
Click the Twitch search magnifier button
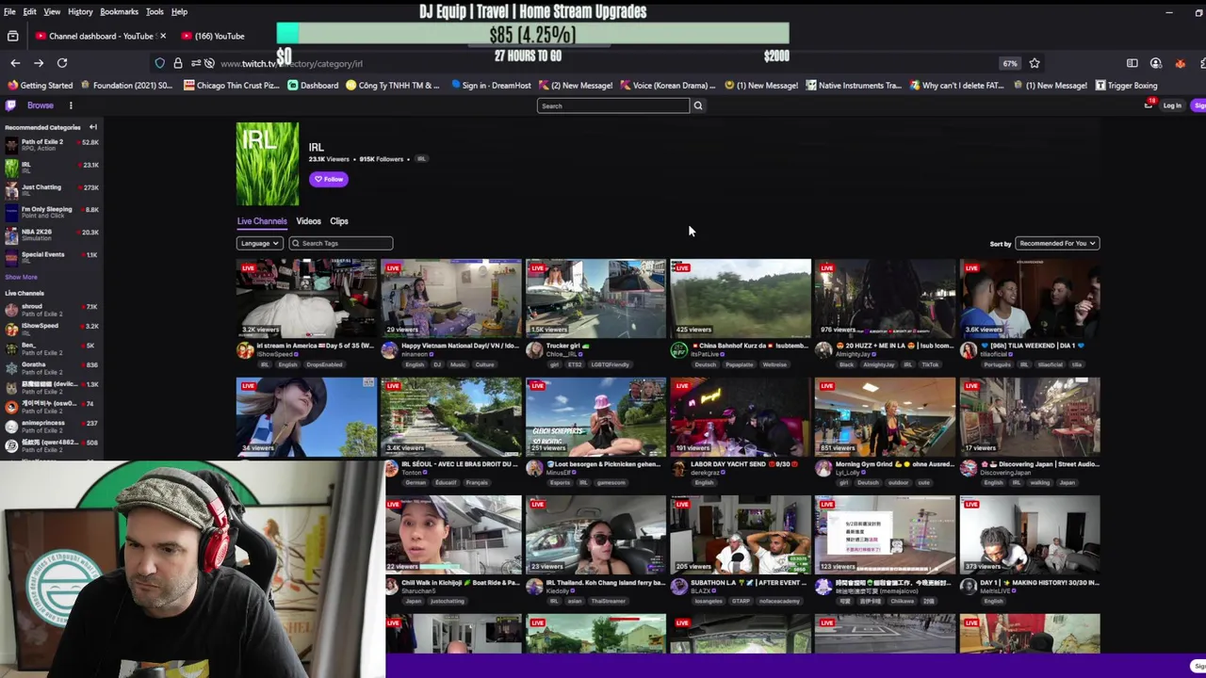(x=698, y=105)
